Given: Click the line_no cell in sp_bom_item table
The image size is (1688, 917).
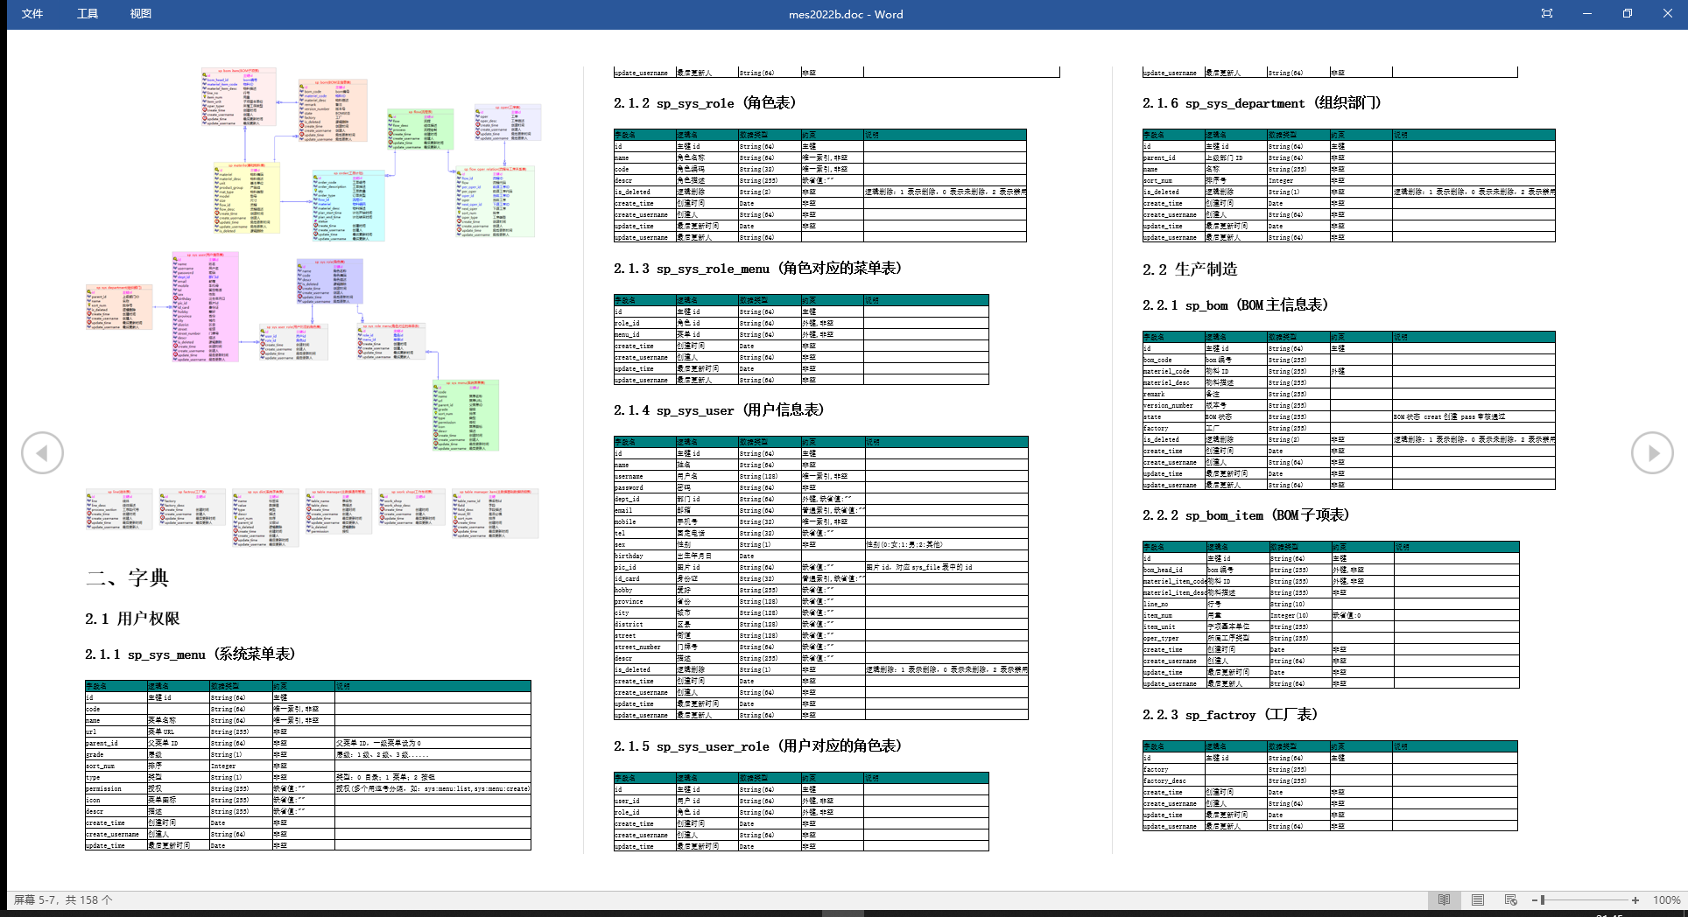Looking at the screenshot, I should pyautogui.click(x=1174, y=604).
